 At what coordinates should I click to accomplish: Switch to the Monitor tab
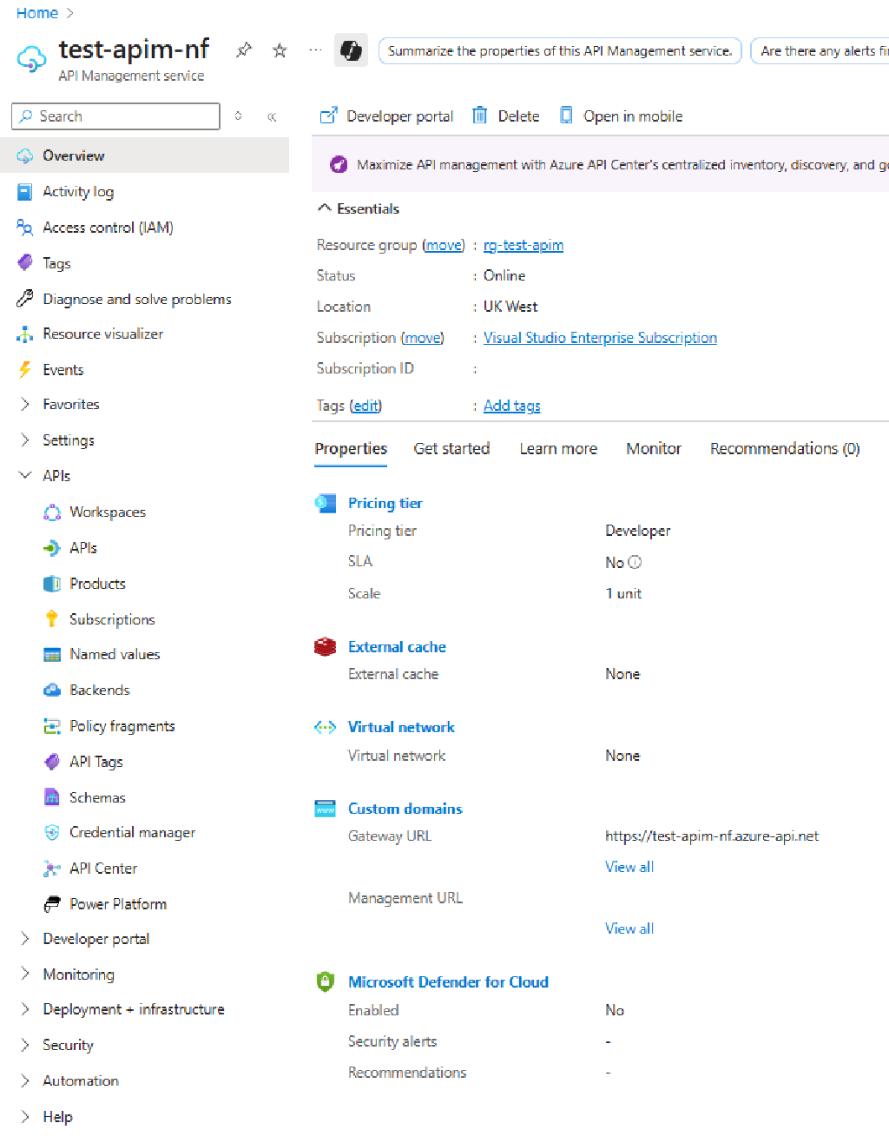pos(653,448)
